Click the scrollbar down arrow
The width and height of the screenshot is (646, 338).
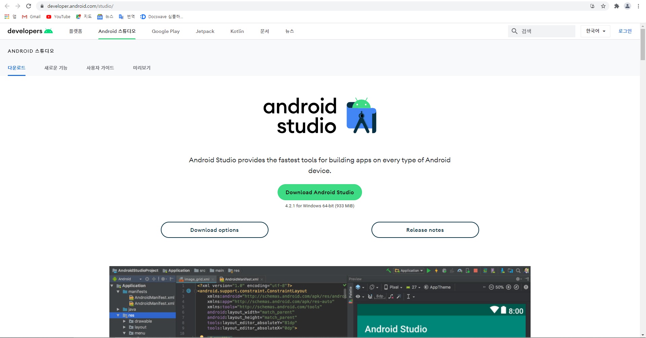pos(643,335)
